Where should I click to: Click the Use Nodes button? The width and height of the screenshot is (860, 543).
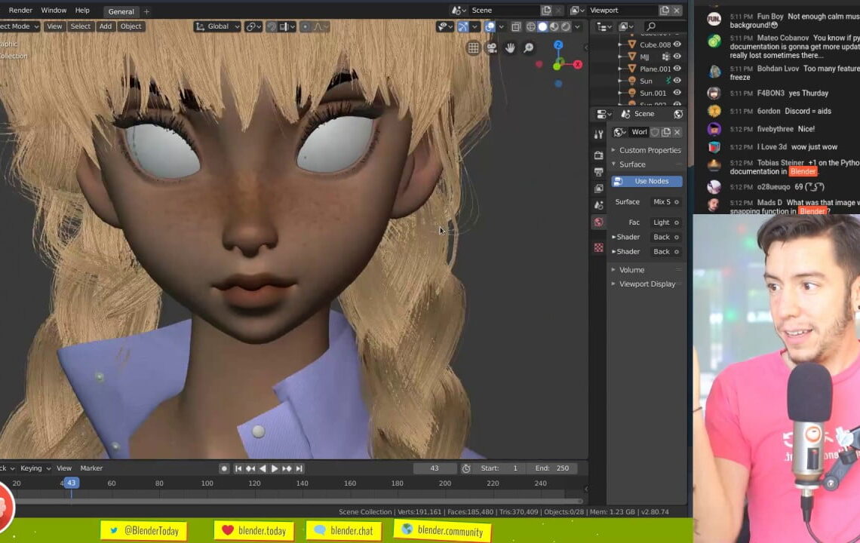point(646,181)
